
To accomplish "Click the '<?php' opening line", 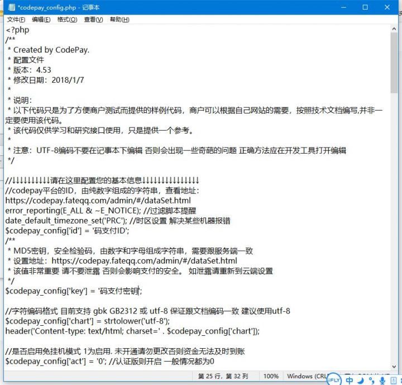I will 17,30.
